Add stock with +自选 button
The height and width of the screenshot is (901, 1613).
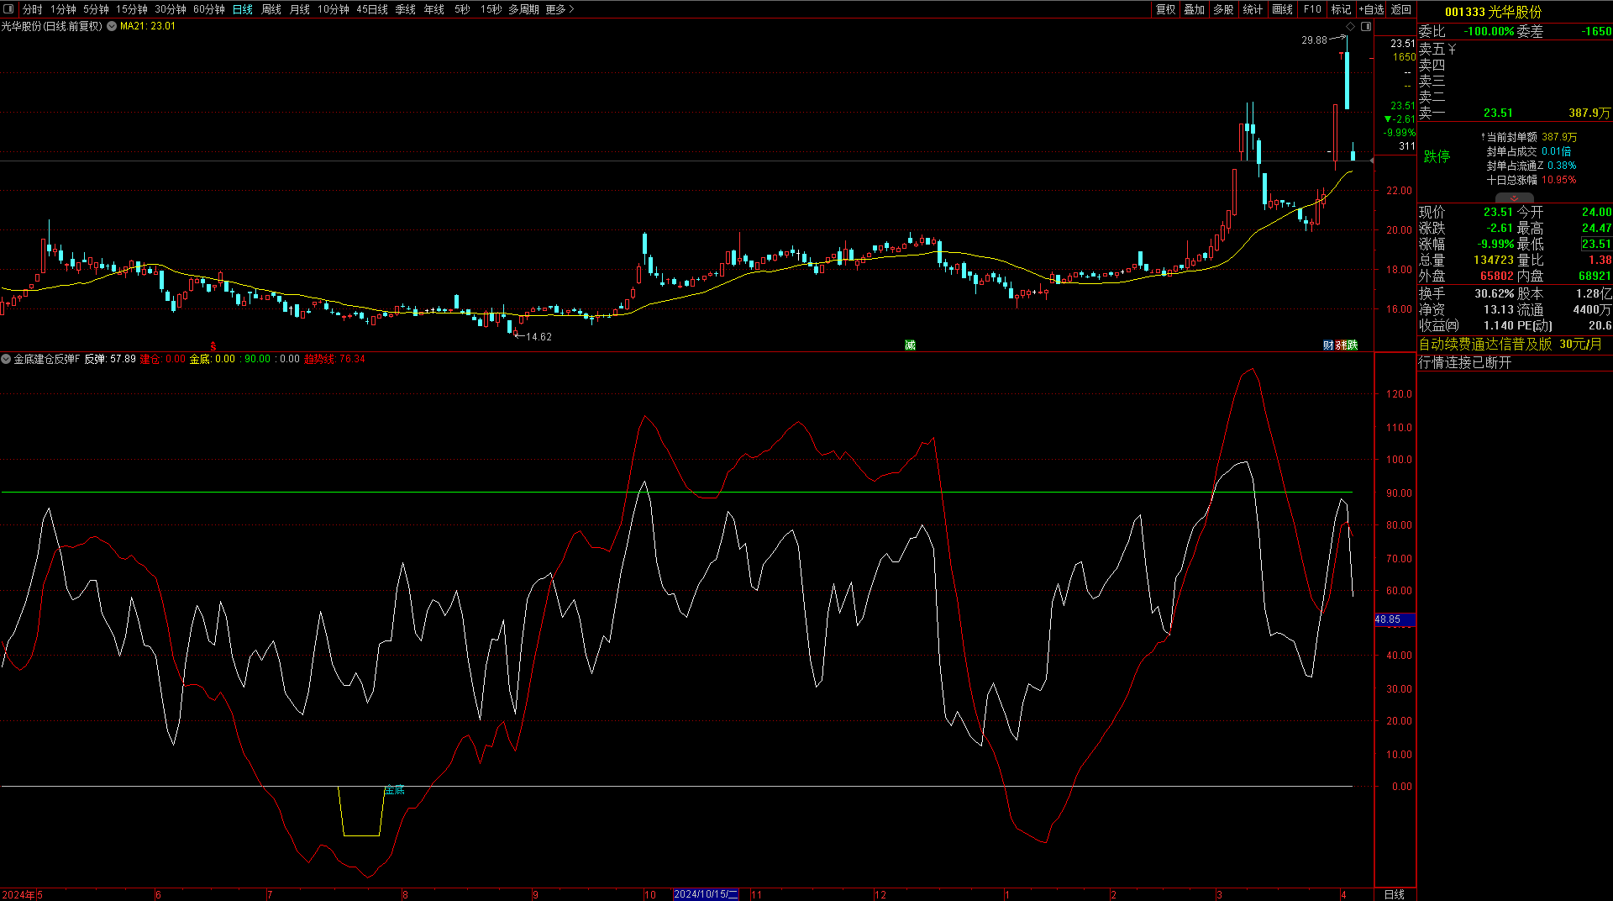pyautogui.click(x=1372, y=9)
